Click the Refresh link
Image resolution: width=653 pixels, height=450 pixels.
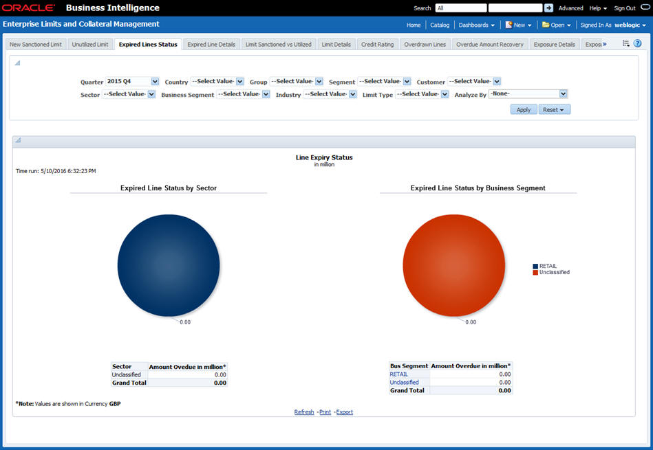tap(304, 412)
